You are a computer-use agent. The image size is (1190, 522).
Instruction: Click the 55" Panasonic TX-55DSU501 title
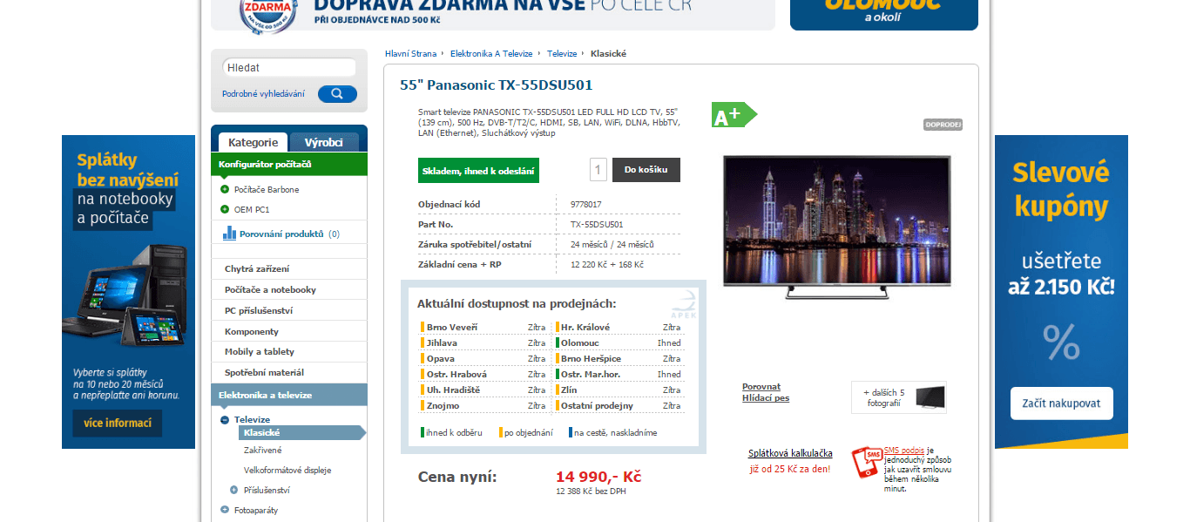pyautogui.click(x=497, y=85)
